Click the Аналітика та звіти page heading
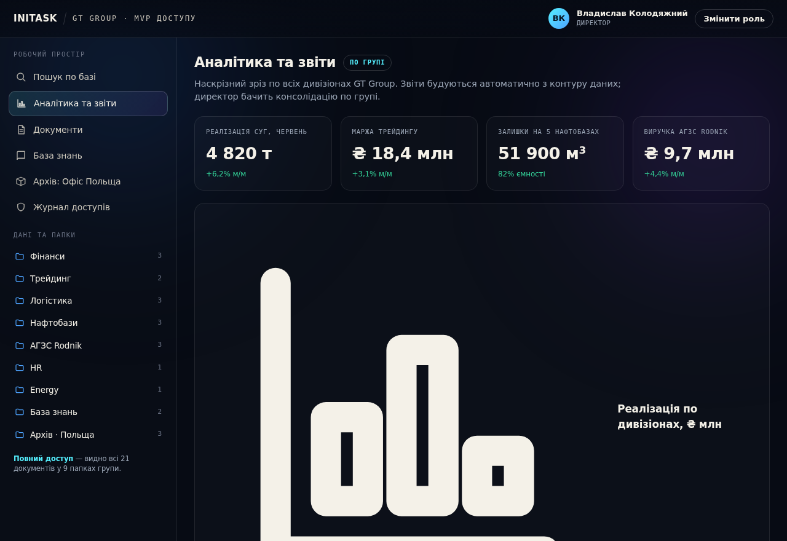 (265, 62)
